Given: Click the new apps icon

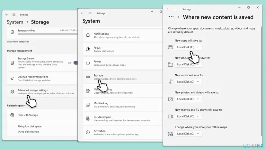Looking at the screenshot, I should coord(170,47).
